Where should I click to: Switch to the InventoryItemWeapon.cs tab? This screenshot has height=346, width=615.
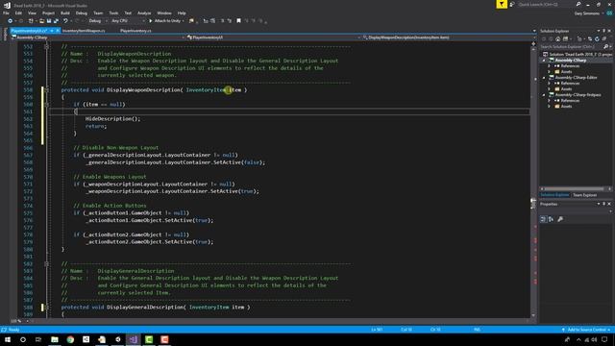(x=84, y=31)
